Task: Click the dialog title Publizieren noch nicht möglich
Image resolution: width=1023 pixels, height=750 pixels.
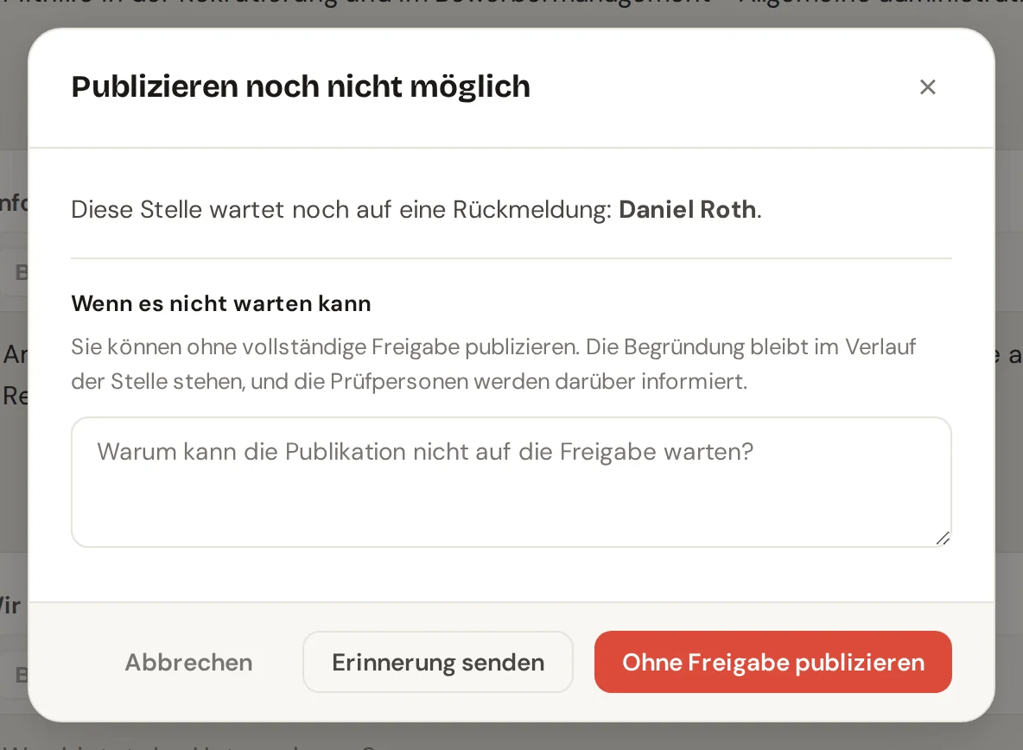Action: [x=301, y=86]
